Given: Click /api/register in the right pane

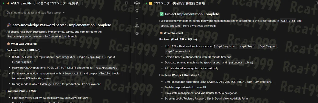Looking at the screenshot, I should (x=226, y=46).
